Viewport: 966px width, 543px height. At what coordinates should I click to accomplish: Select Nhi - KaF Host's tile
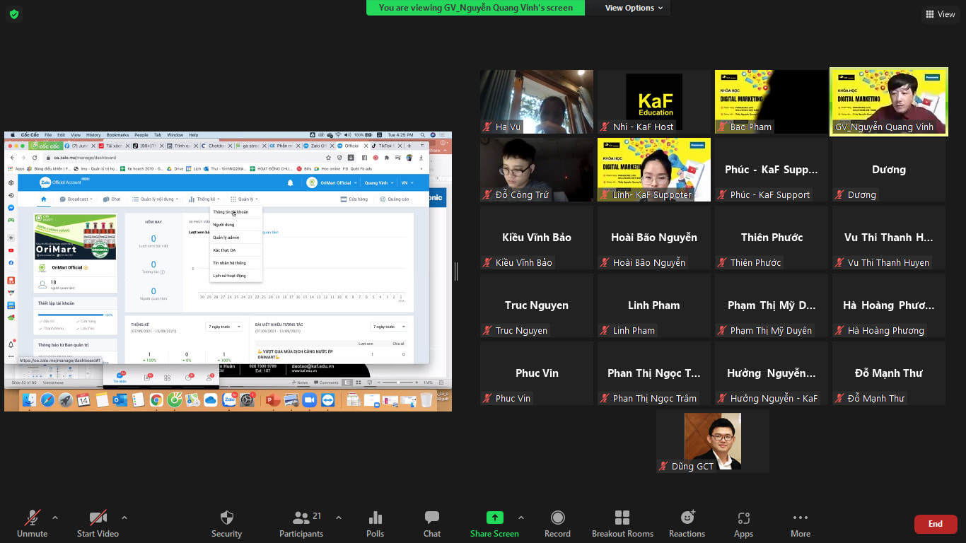pyautogui.click(x=654, y=102)
